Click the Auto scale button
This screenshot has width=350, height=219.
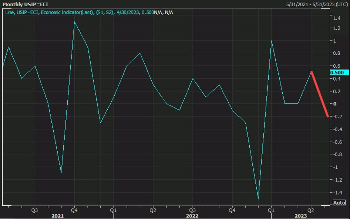[339, 203]
